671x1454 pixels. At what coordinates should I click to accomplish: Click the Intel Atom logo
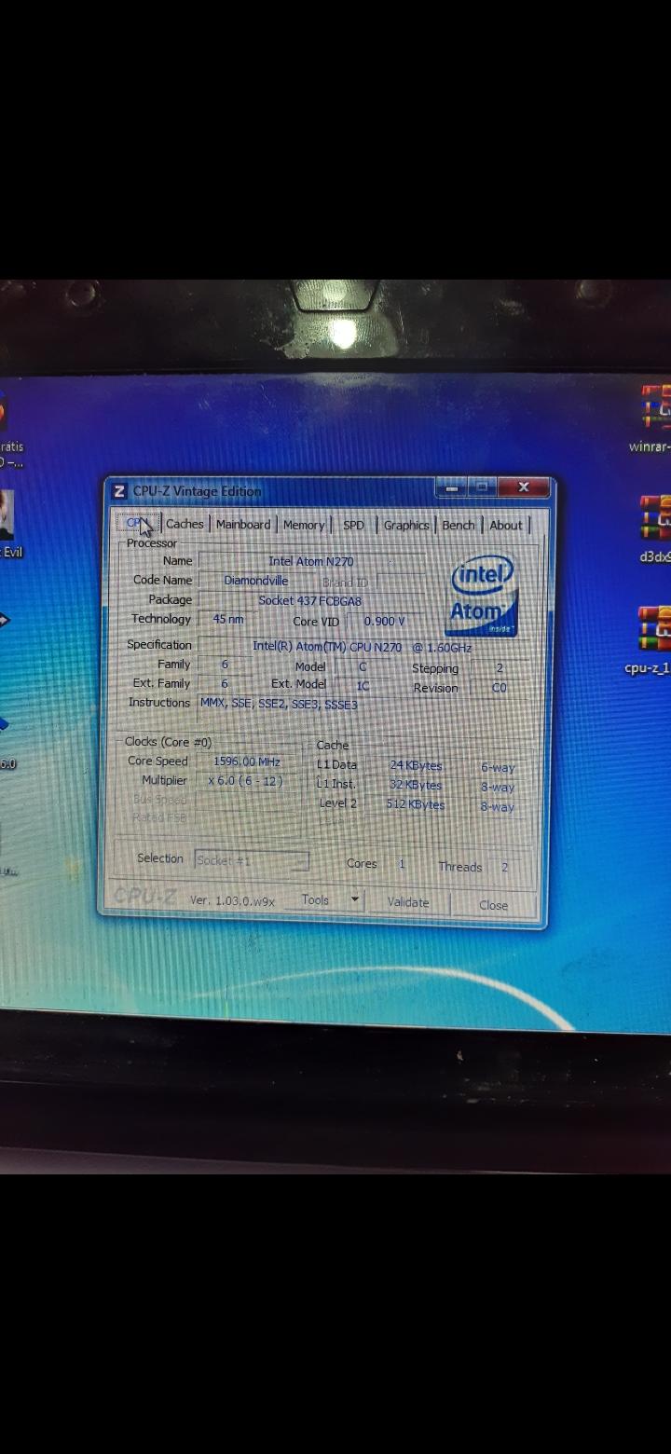[483, 597]
